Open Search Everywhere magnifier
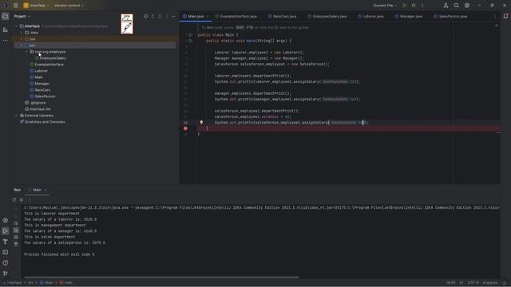 click(x=456, y=6)
